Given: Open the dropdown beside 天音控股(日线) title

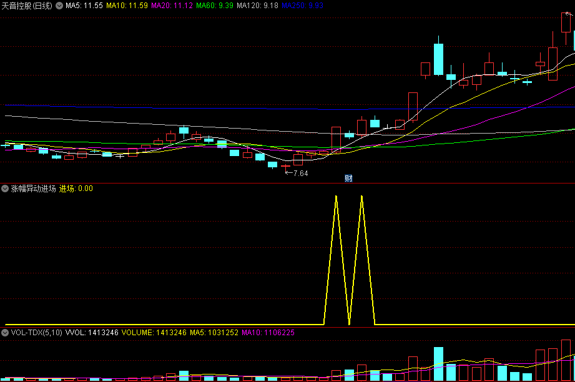Looking at the screenshot, I should (59, 6).
